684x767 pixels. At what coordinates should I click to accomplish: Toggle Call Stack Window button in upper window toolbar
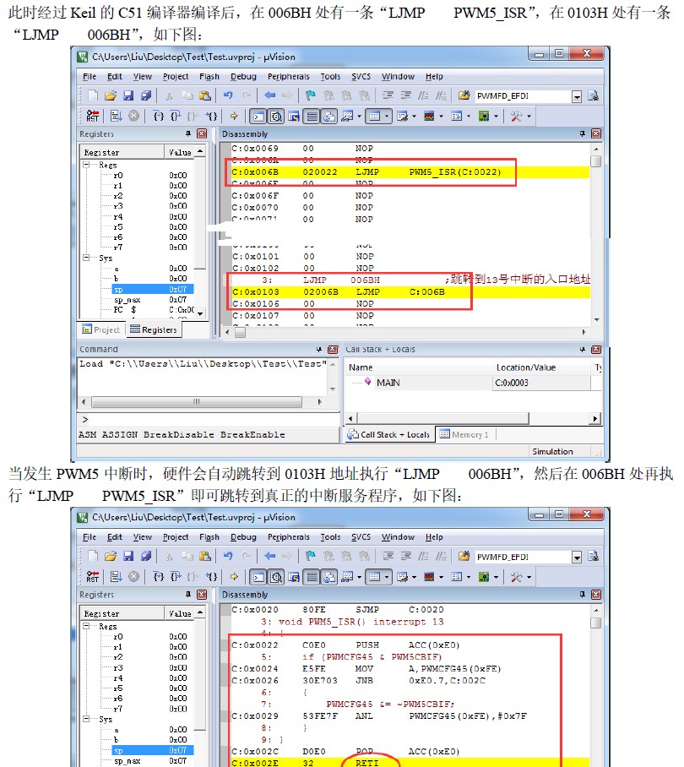[x=329, y=116]
